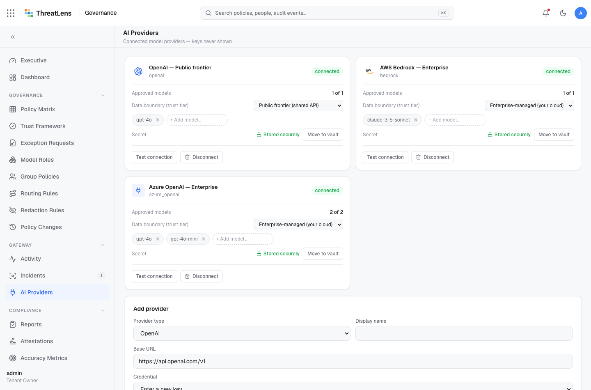This screenshot has width=591, height=390.
Task: Click the Incidents sidebar icon
Action: (x=13, y=275)
